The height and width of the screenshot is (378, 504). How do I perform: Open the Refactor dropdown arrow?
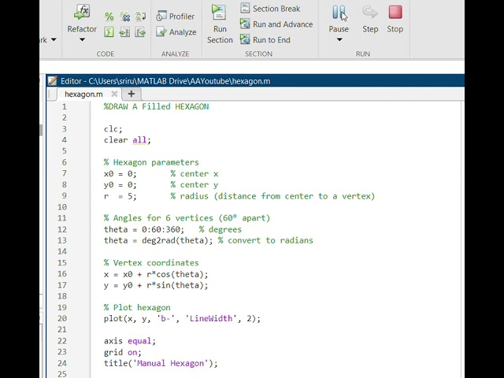[82, 39]
